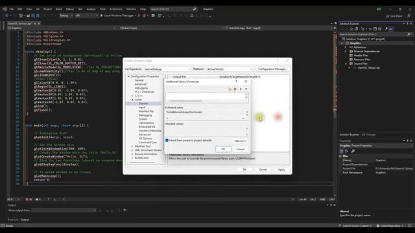415x233 pixels.
Task: Click Solution Explorer home icon
Action: pyautogui.click(x=351, y=29)
